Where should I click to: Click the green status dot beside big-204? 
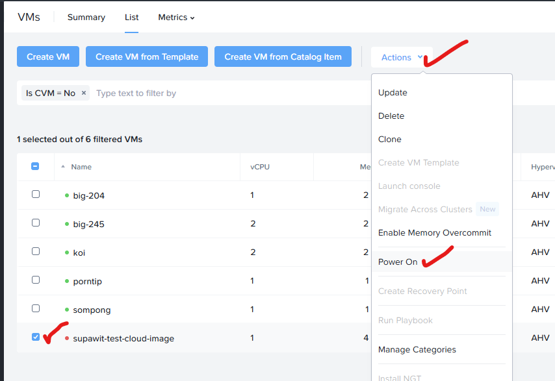(66, 195)
